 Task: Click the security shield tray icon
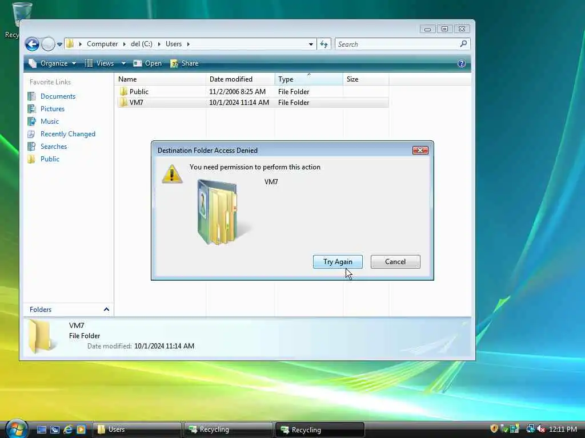tap(494, 429)
